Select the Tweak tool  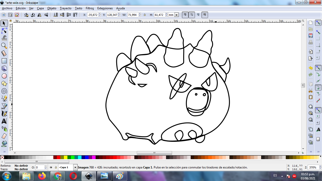4,38
